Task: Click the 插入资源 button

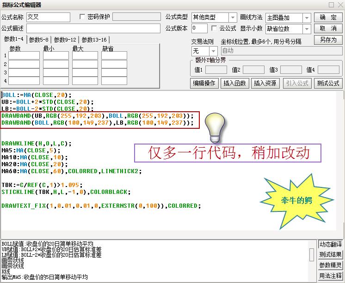Action: coord(265,83)
